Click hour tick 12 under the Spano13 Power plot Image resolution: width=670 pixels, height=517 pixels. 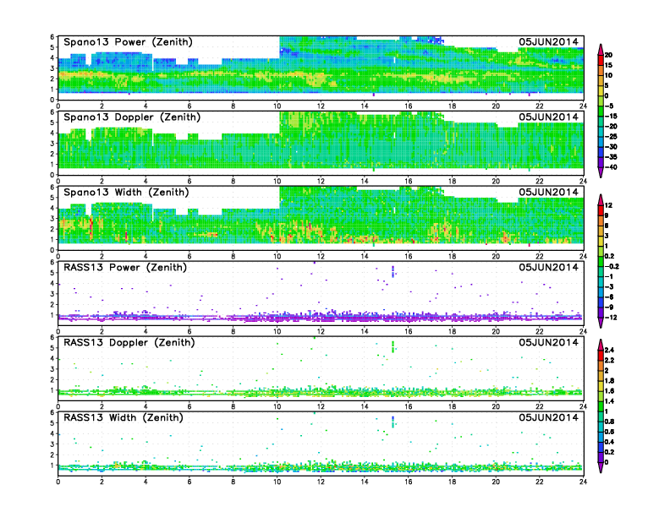[x=321, y=106]
